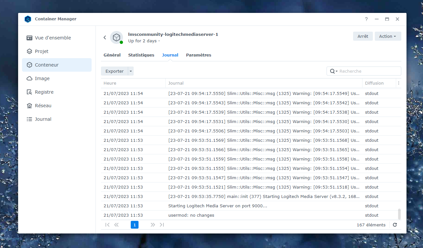Click the Journal column header
The image size is (423, 248).
click(x=264, y=83)
